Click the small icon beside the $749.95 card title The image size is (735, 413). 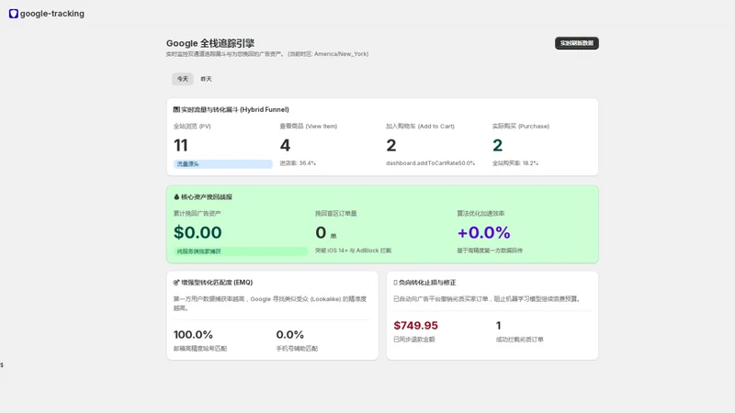point(395,283)
